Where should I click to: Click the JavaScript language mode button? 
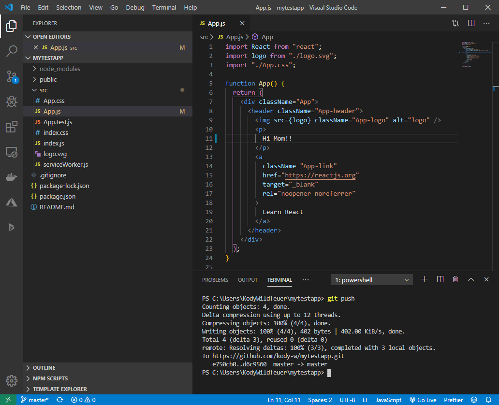[389, 400]
